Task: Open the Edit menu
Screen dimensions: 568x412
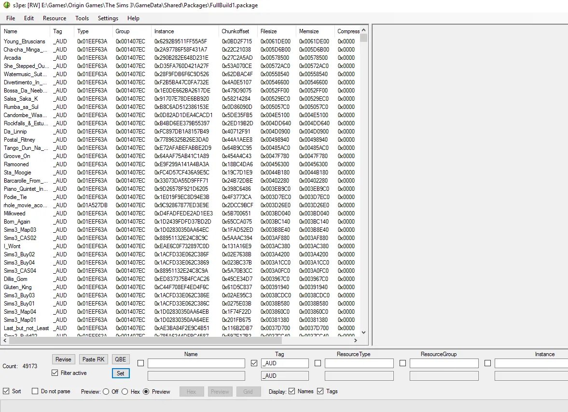Action: point(29,18)
